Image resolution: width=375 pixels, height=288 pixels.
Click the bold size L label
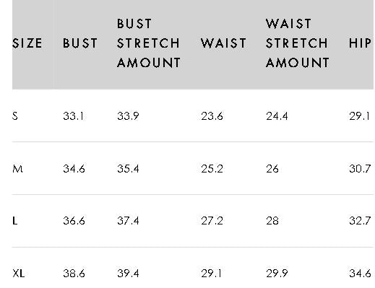[x=14, y=221]
